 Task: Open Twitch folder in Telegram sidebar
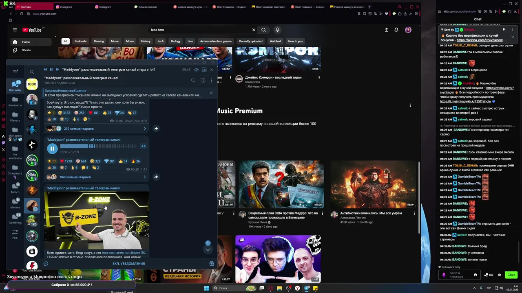point(15,188)
